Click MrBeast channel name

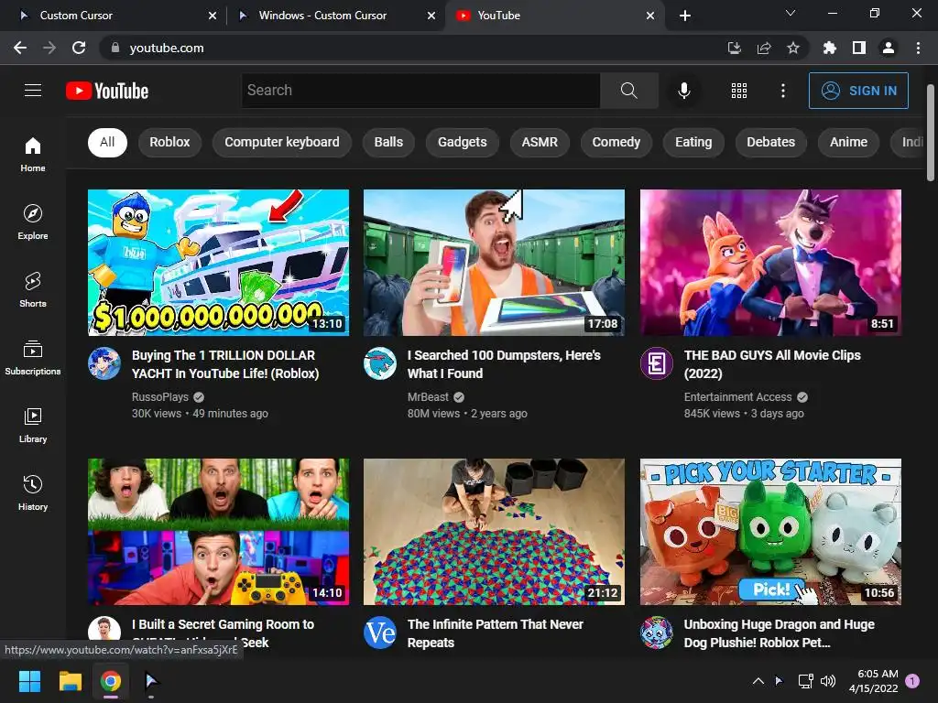[x=428, y=397]
